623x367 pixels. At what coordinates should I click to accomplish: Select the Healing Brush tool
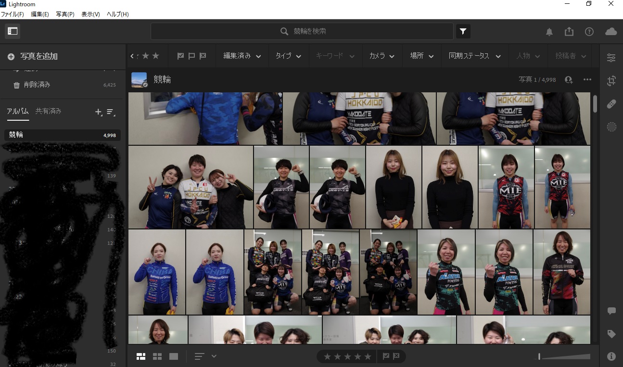(x=611, y=104)
